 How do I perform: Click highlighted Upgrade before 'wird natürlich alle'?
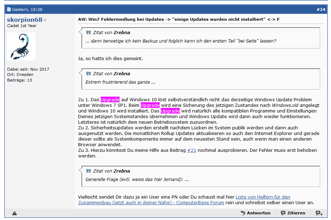point(170,111)
